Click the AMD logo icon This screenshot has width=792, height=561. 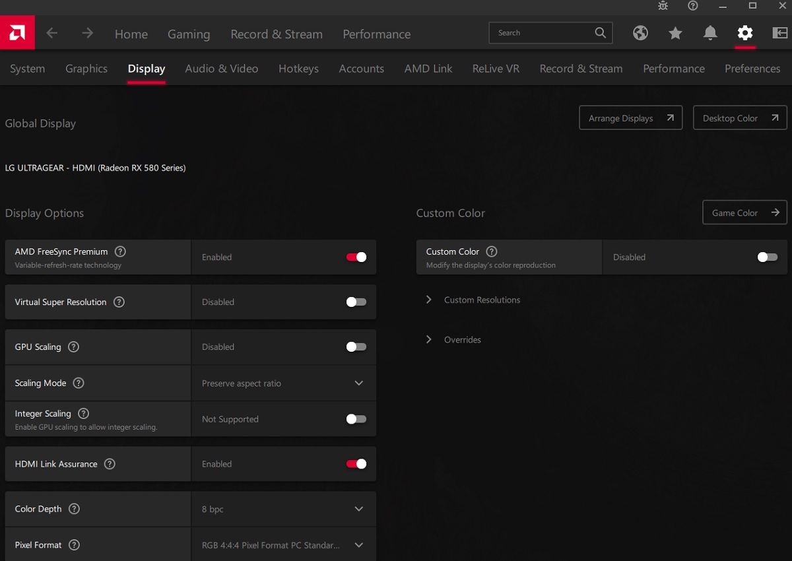[17, 32]
